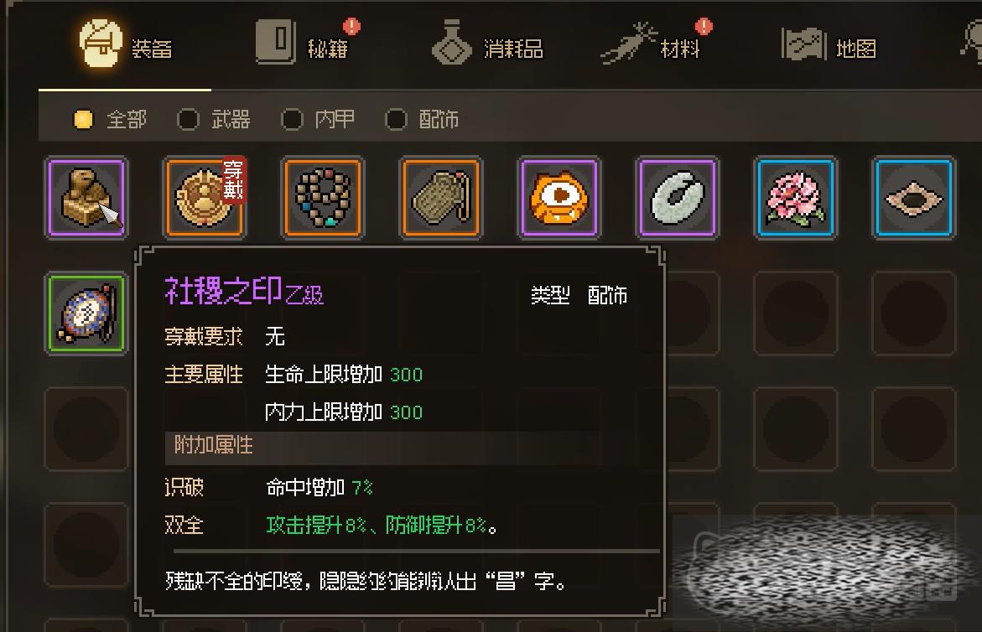Choose the diamond-shaped tan accessory item
The height and width of the screenshot is (632, 982).
coord(914,198)
